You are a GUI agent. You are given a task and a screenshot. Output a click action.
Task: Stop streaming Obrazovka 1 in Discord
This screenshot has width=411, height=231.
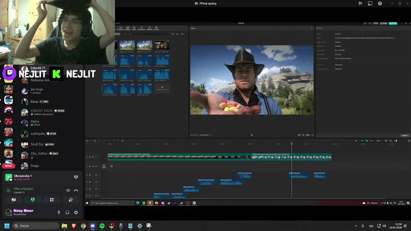(x=76, y=177)
